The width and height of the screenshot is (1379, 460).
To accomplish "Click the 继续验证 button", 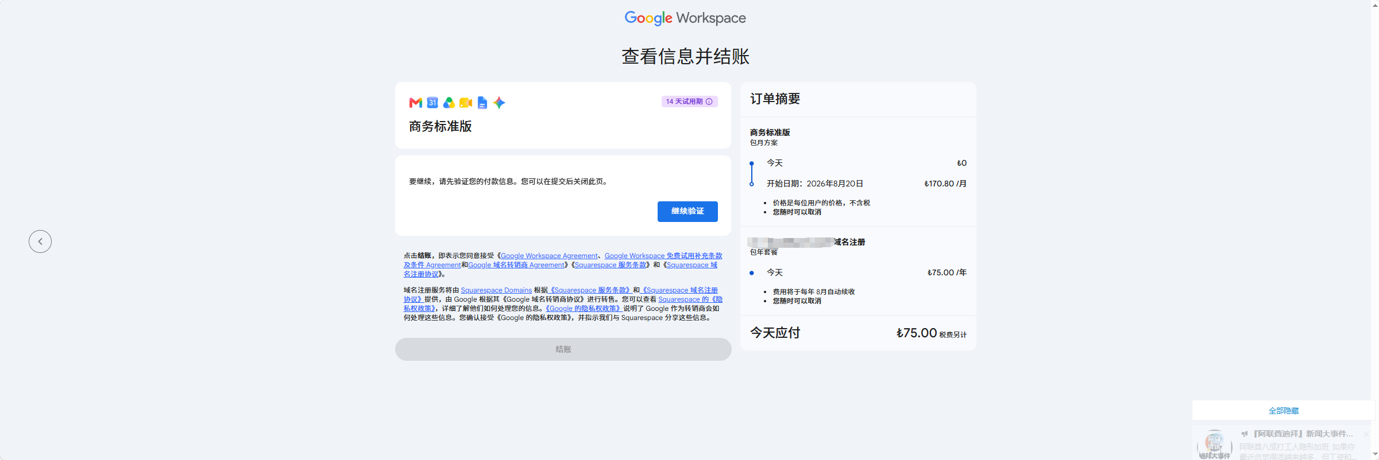I will click(687, 212).
